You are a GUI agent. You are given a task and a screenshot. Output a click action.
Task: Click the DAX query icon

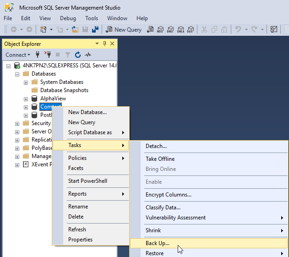click(190, 29)
